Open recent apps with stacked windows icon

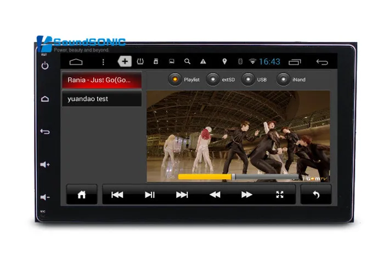(x=295, y=62)
